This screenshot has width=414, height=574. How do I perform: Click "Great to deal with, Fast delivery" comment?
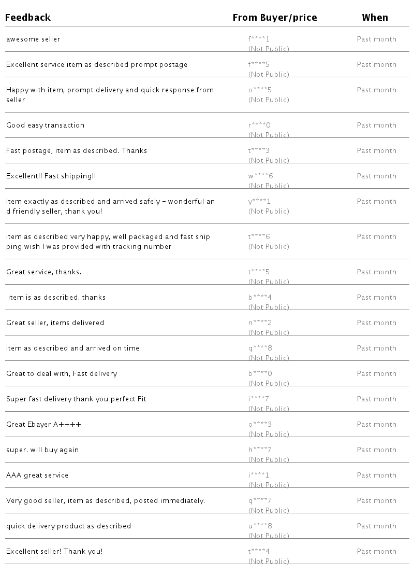pos(62,374)
